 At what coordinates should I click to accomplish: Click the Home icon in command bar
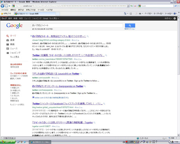tap(125, 13)
